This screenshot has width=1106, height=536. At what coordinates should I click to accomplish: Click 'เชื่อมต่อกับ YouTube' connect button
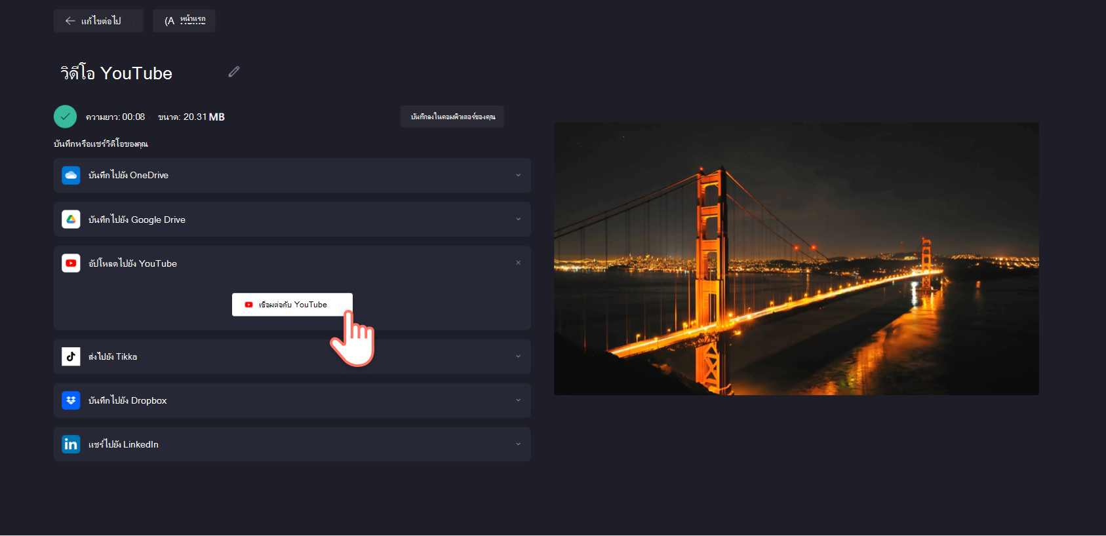292,305
